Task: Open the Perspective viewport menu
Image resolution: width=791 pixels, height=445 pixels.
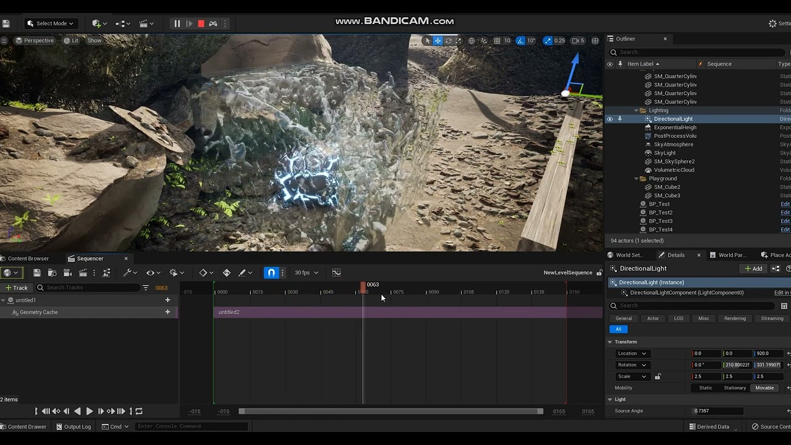Action: (35, 41)
